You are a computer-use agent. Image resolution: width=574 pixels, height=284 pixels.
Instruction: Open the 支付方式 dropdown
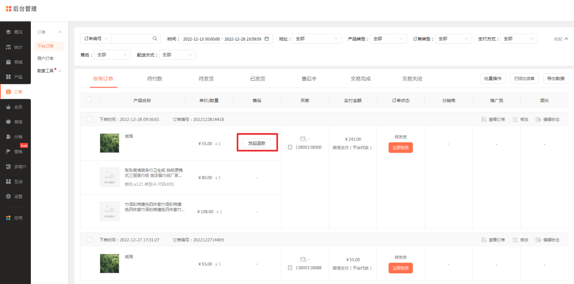518,39
